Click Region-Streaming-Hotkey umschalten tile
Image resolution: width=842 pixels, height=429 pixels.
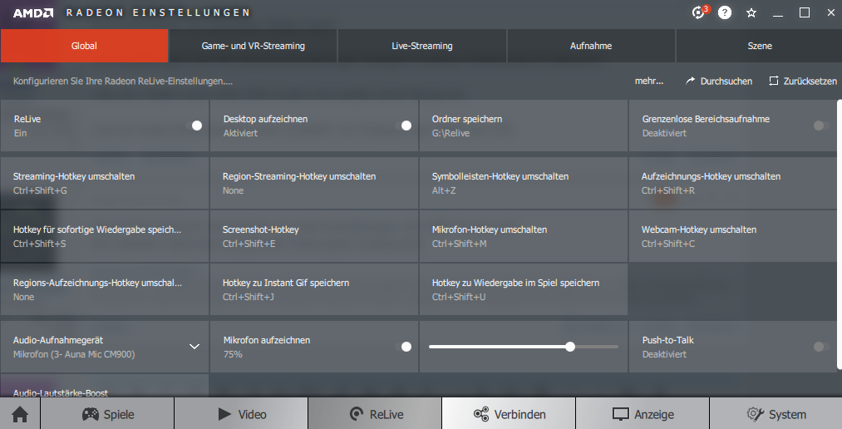[x=314, y=183]
